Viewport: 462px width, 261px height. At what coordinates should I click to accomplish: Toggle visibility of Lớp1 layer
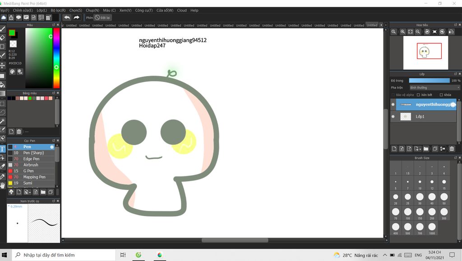tap(393, 117)
